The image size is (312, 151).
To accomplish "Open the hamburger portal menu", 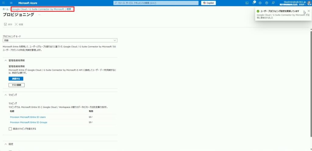I will point(11,3).
